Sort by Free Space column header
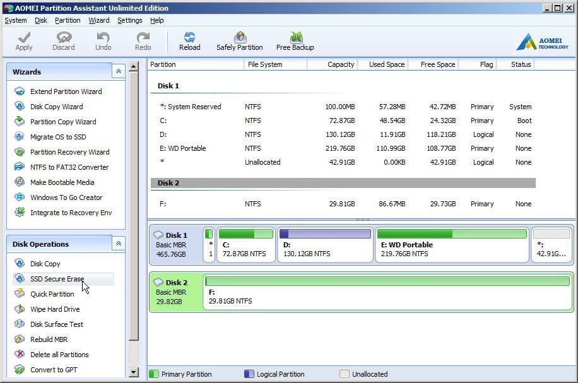The height and width of the screenshot is (383, 578). pyautogui.click(x=433, y=64)
